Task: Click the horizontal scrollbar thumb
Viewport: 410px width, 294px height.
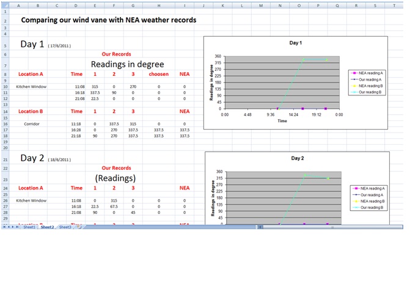Action: (332, 227)
